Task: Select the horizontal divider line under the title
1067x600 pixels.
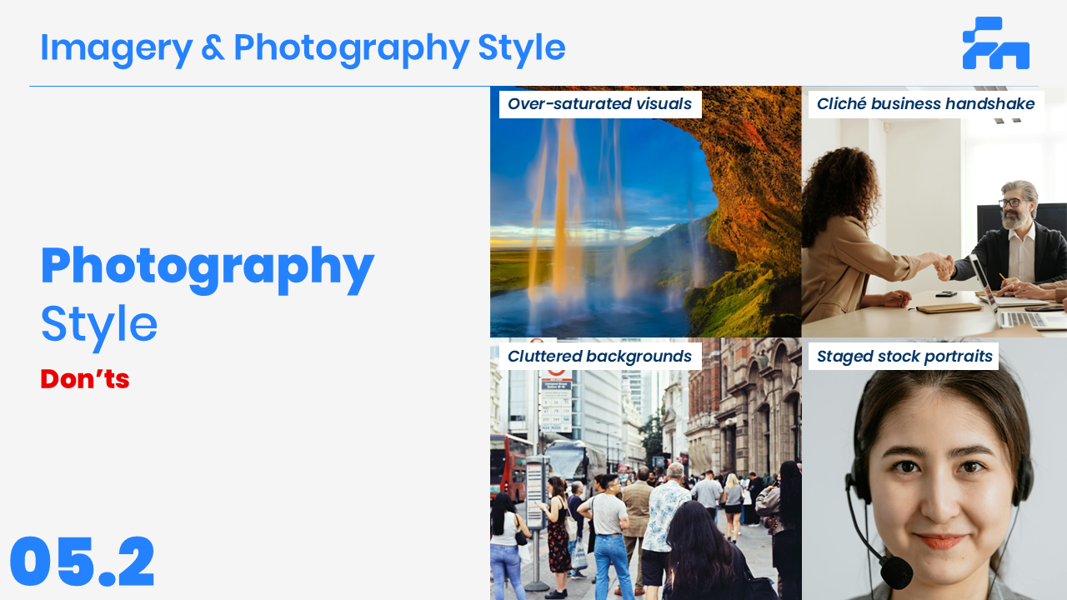Action: pos(258,86)
